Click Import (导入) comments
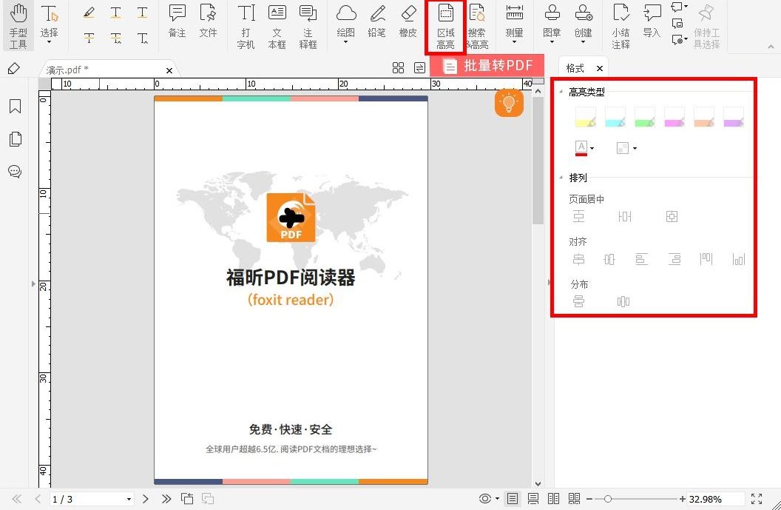Image resolution: width=781 pixels, height=510 pixels. click(x=652, y=21)
